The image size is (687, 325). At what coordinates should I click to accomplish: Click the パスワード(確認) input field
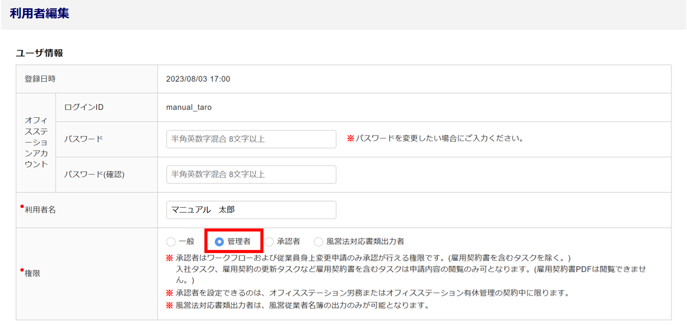coord(251,175)
